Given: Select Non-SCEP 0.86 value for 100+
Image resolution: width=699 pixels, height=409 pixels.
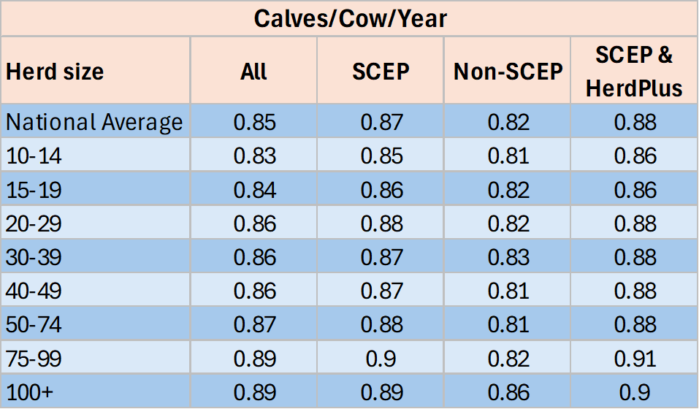Looking at the screenshot, I should coord(508,392).
